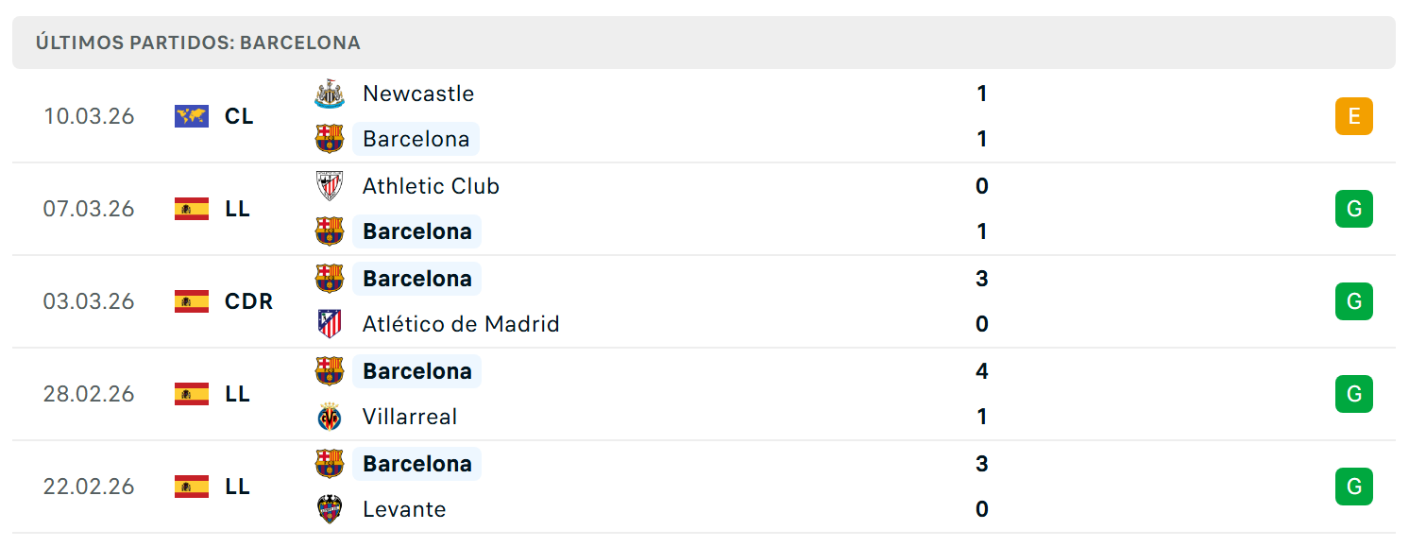
Task: Click the Newcastle club crest icon
Action: tap(330, 94)
